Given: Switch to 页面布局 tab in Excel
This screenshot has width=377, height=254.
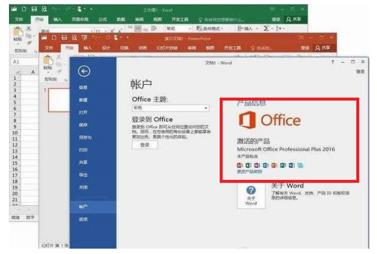Looking at the screenshot, I should [x=80, y=19].
